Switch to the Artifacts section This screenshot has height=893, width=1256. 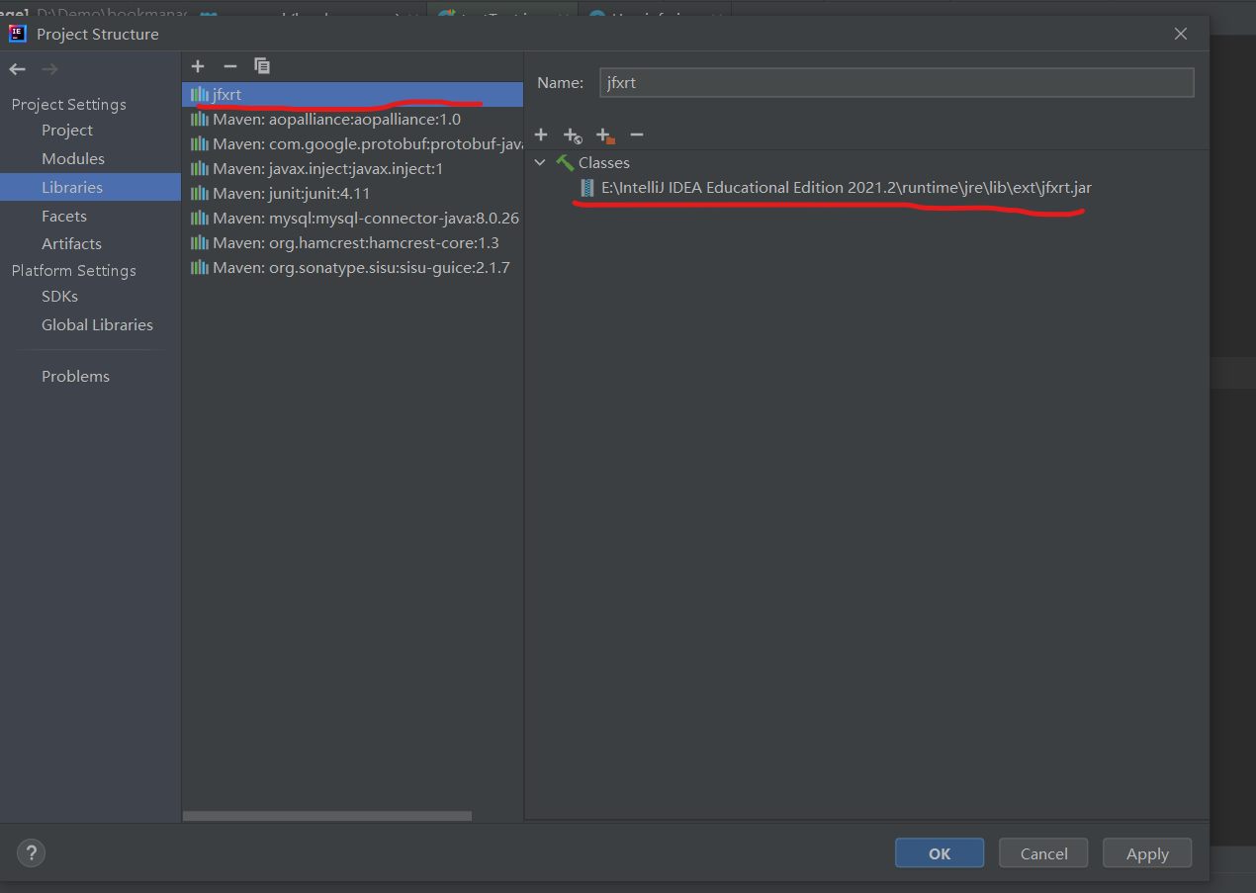click(x=71, y=243)
